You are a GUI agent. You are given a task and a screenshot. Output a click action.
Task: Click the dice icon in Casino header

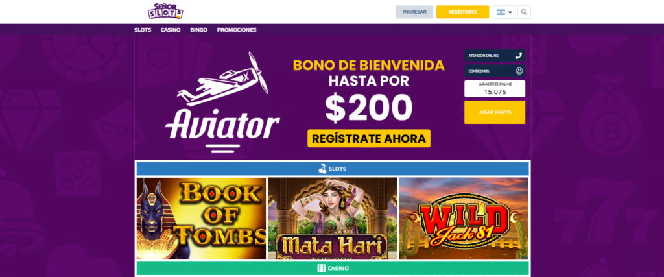pyautogui.click(x=322, y=268)
